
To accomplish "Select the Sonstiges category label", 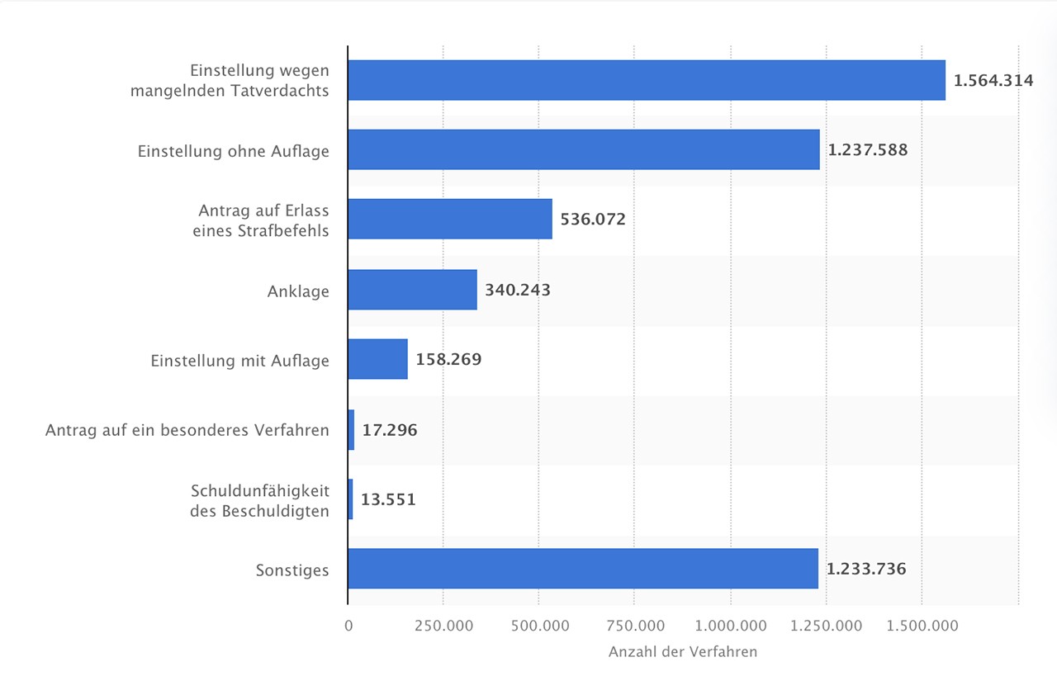I will 292,570.
